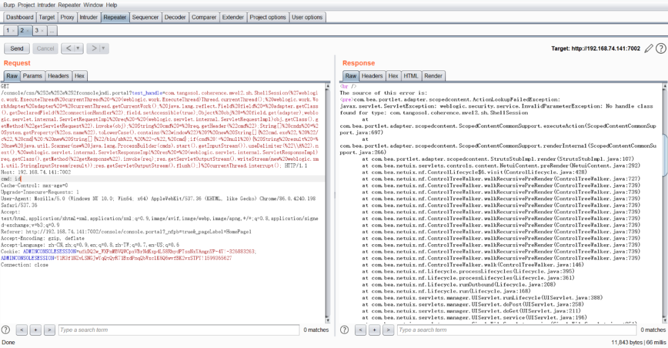Go forward in request history
This screenshot has height=348, width=668.
coord(94,49)
